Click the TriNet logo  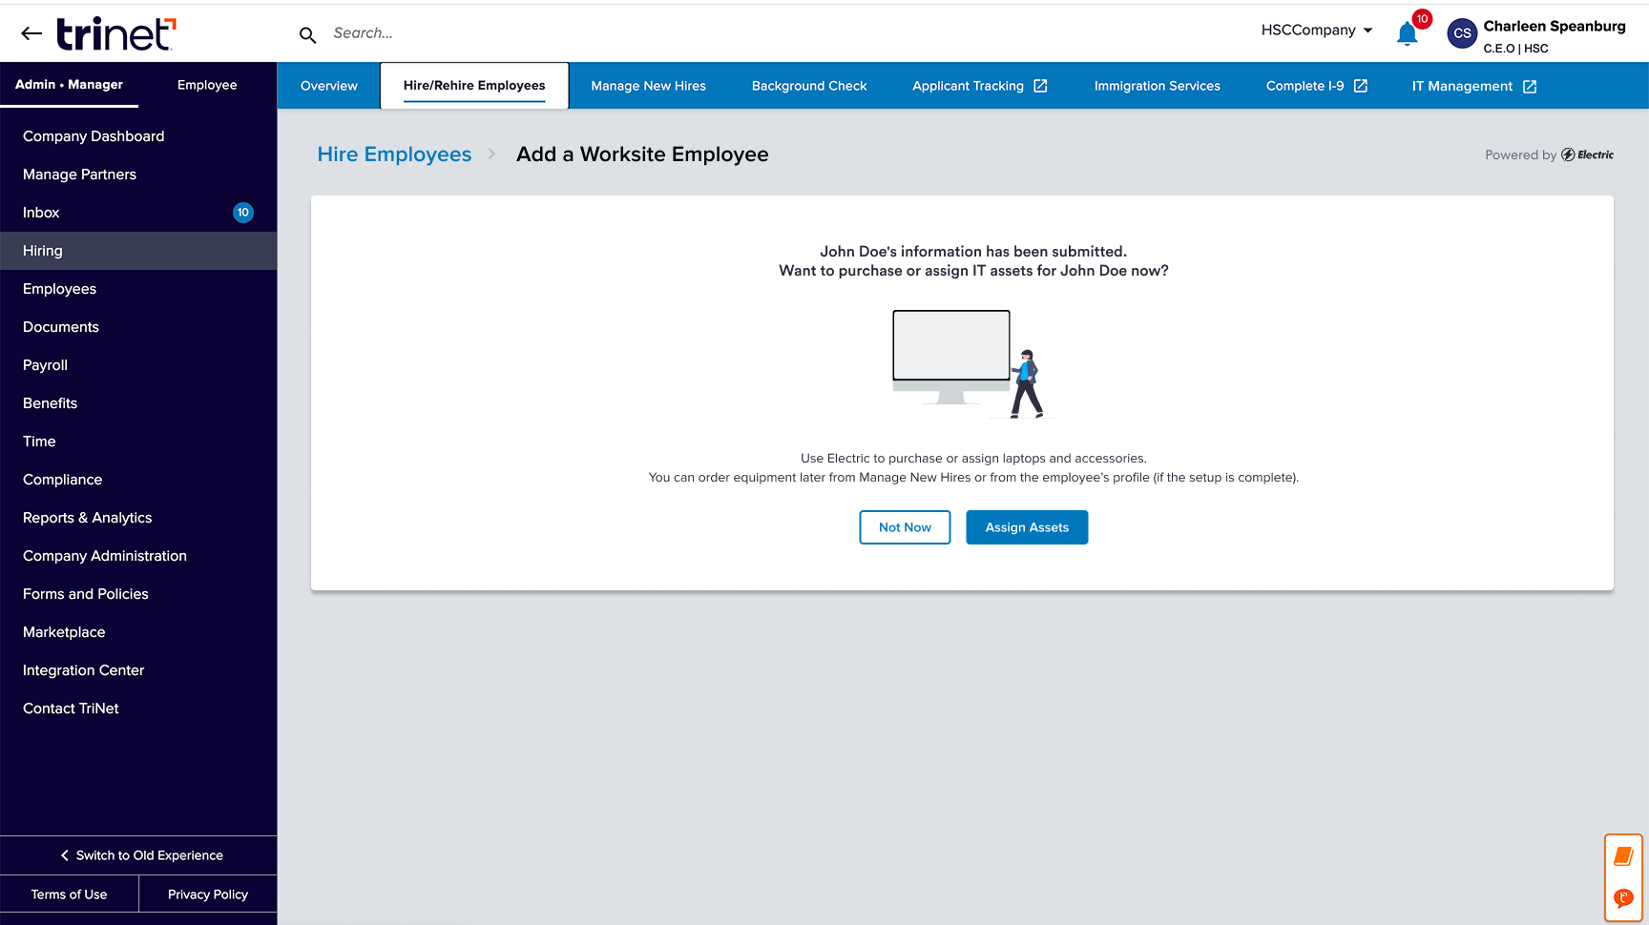(115, 32)
